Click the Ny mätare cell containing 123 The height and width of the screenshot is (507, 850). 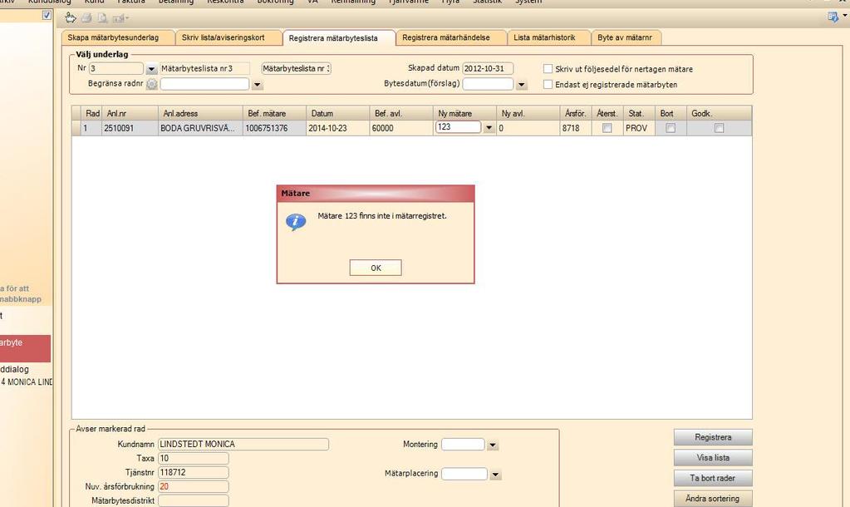tap(458, 127)
